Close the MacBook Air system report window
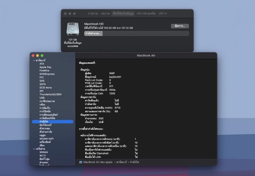This screenshot has height=176, width=255. (33, 56)
